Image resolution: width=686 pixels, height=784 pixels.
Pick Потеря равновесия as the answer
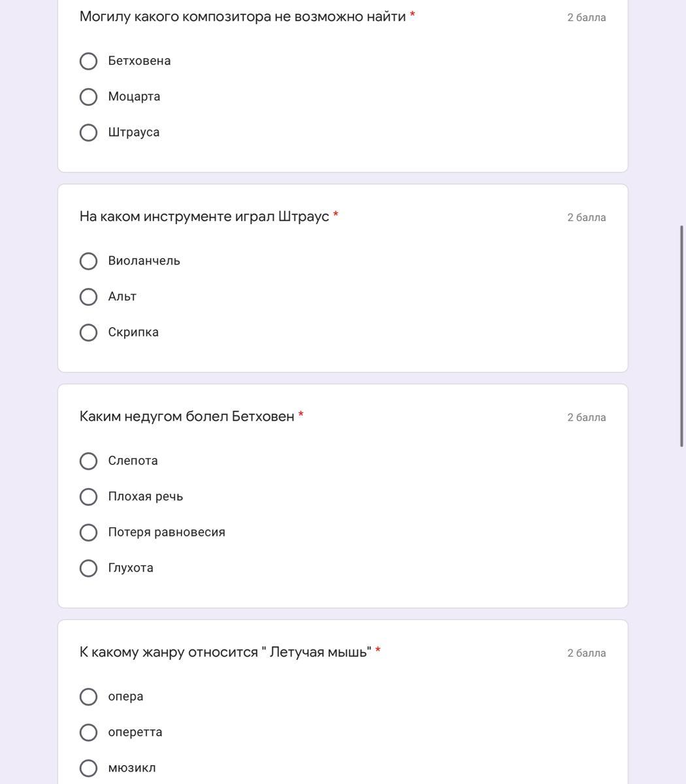(x=88, y=532)
